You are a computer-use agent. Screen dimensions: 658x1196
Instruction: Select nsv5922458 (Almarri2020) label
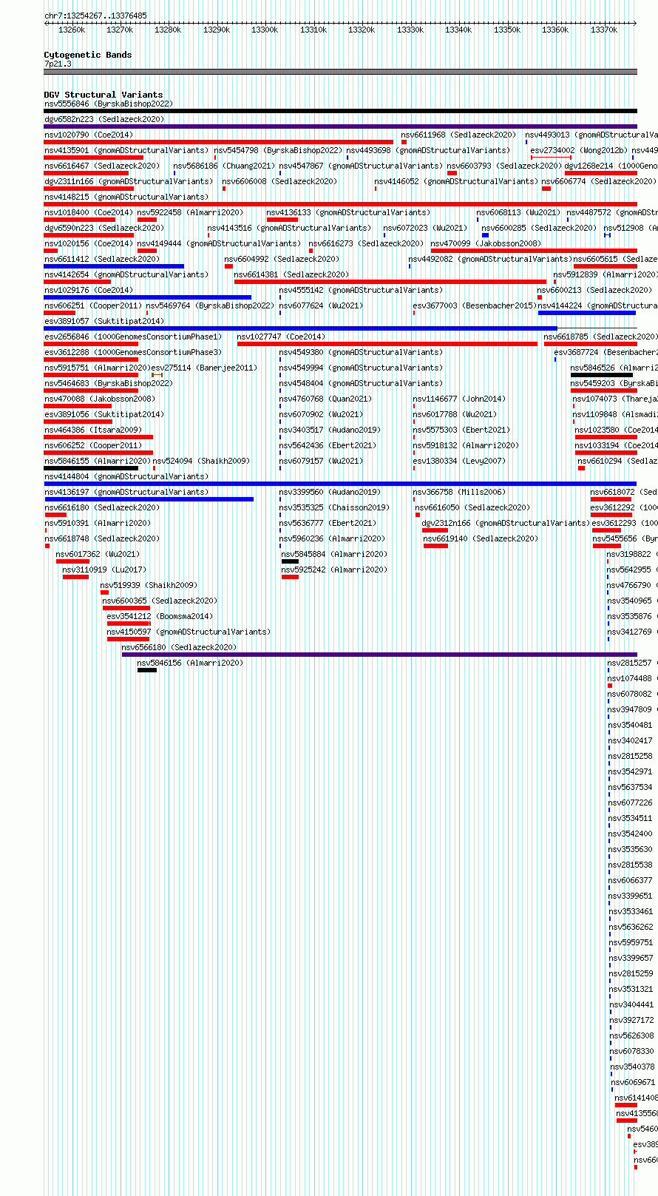coord(190,212)
